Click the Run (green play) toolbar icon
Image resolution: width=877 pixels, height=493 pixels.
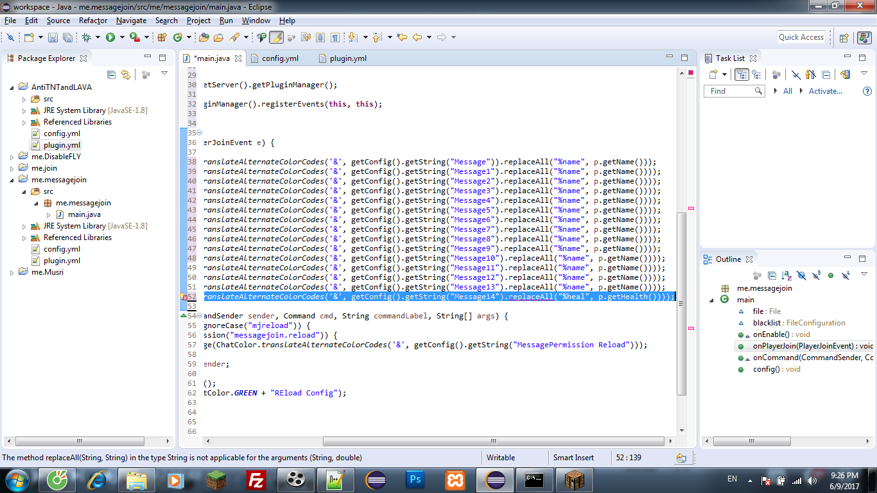point(110,38)
